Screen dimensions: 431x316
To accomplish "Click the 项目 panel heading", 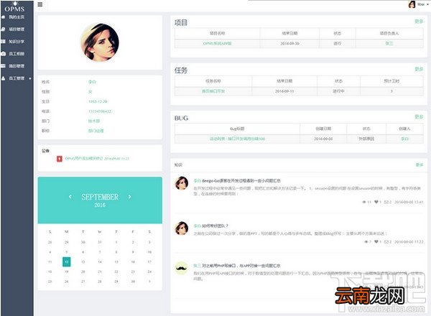I will coord(181,22).
